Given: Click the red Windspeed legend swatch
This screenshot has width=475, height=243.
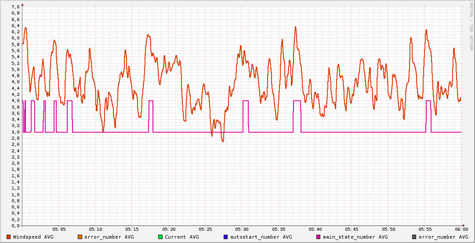Looking at the screenshot, I should pos(8,237).
